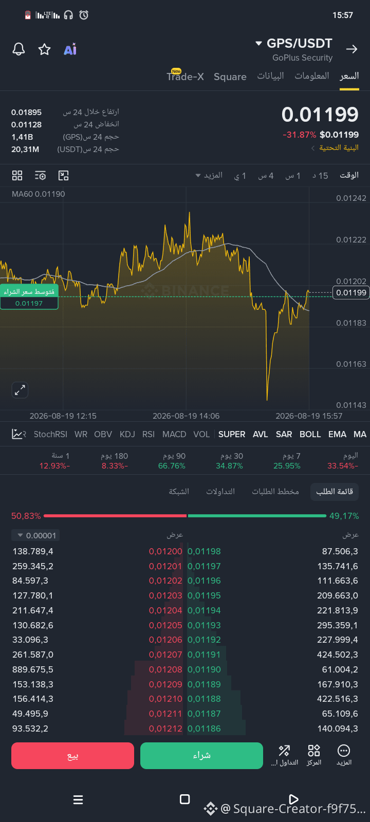The image size is (370, 822).
Task: Tap the notification bell icon
Action: pos(19,49)
